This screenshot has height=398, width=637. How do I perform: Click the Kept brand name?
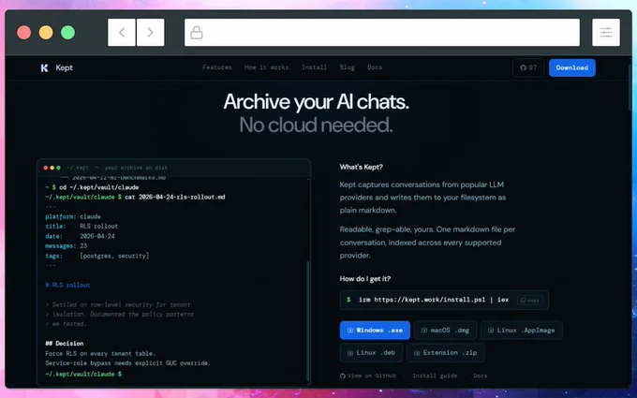pyautogui.click(x=65, y=67)
